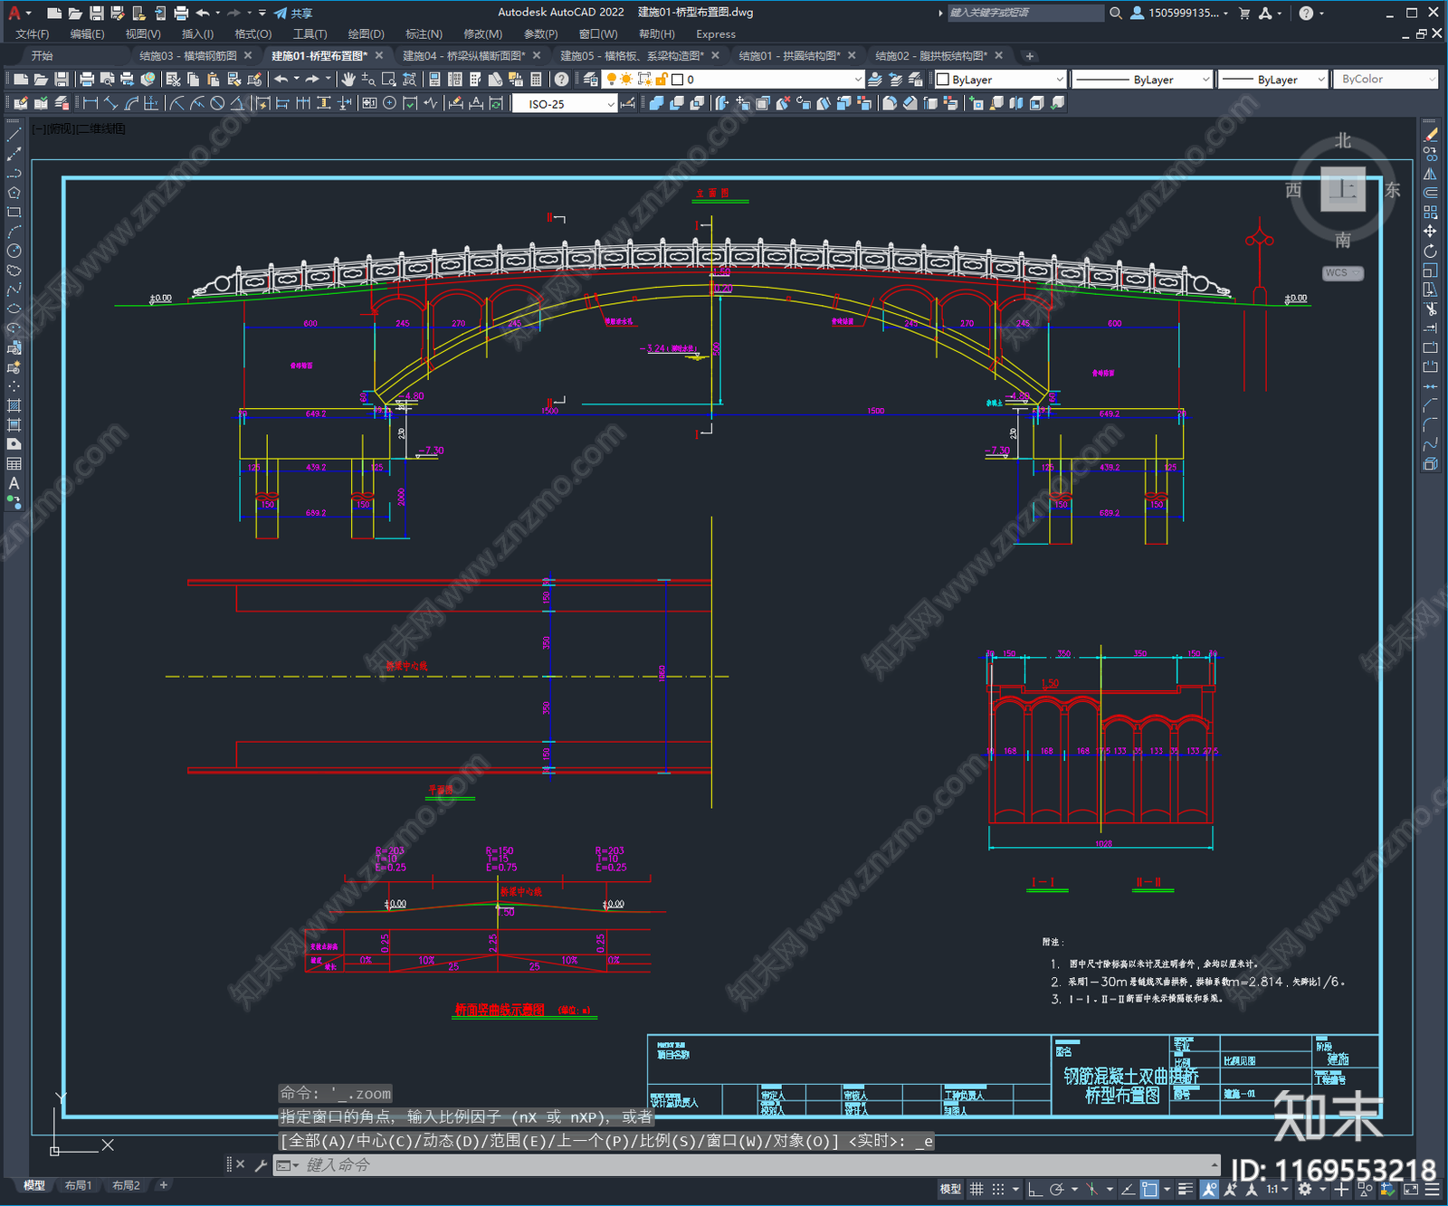This screenshot has height=1206, width=1448.
Task: Click the 模型 button in the status bar
Action: pos(950,1190)
